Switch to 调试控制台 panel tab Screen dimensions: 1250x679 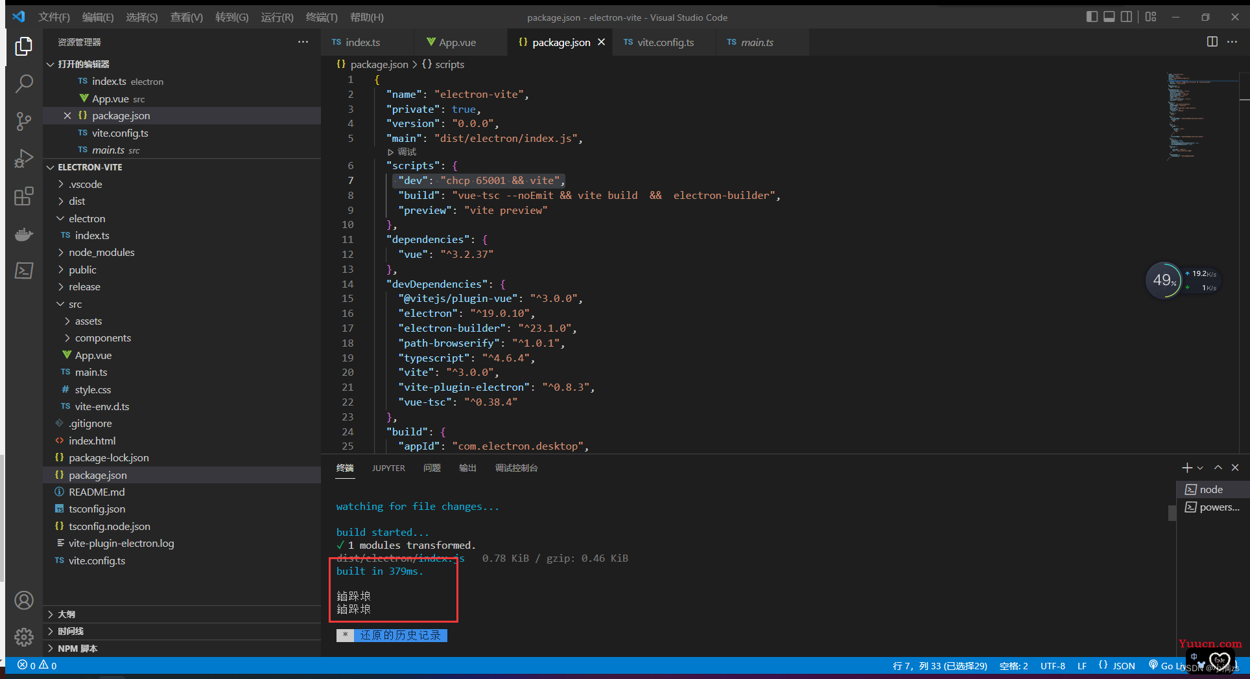click(x=516, y=468)
